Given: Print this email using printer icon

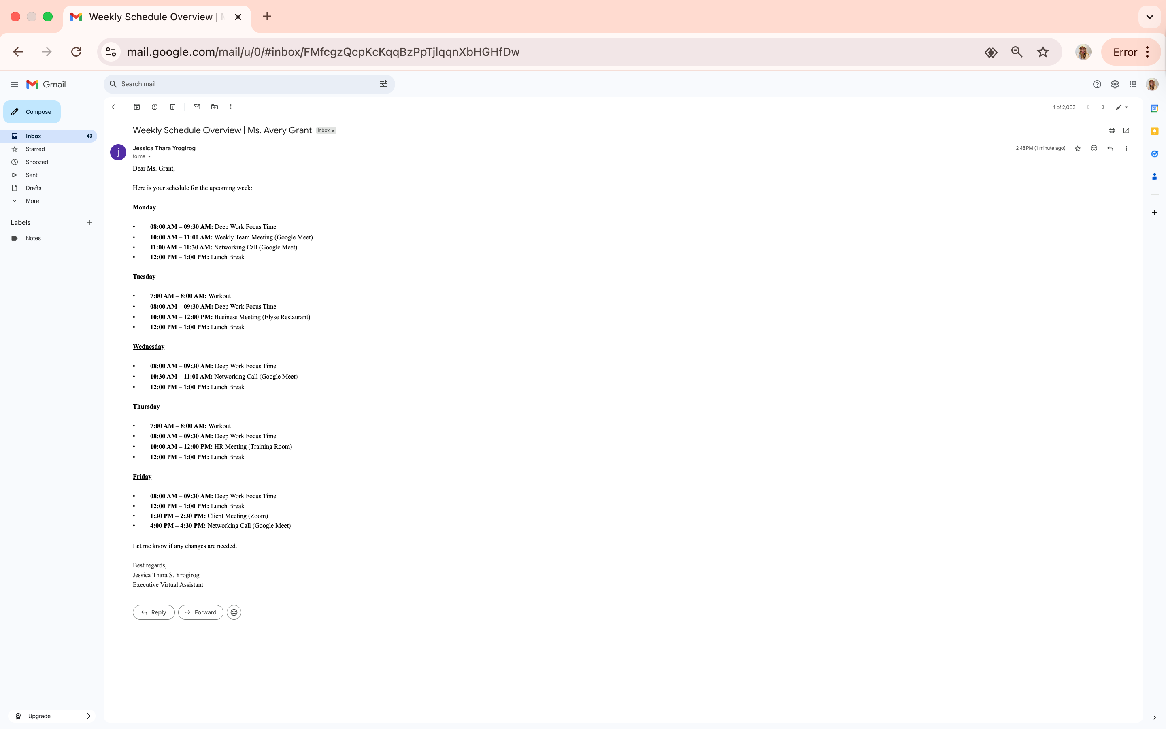Looking at the screenshot, I should coord(1111,131).
